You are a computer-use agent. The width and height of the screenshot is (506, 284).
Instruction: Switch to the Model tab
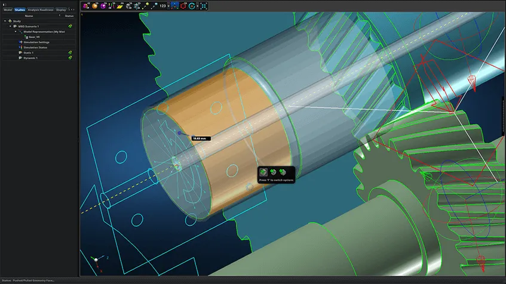7,10
